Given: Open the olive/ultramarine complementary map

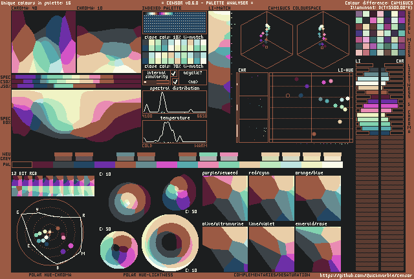Looking at the screenshot, I should (225, 249).
